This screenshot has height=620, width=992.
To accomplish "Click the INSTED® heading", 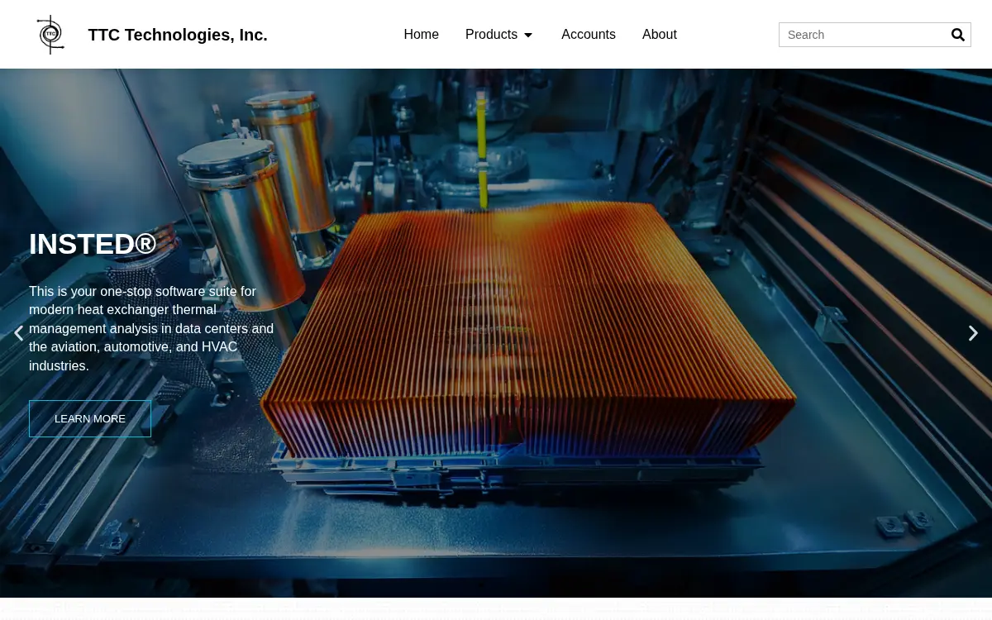I will pos(93,244).
